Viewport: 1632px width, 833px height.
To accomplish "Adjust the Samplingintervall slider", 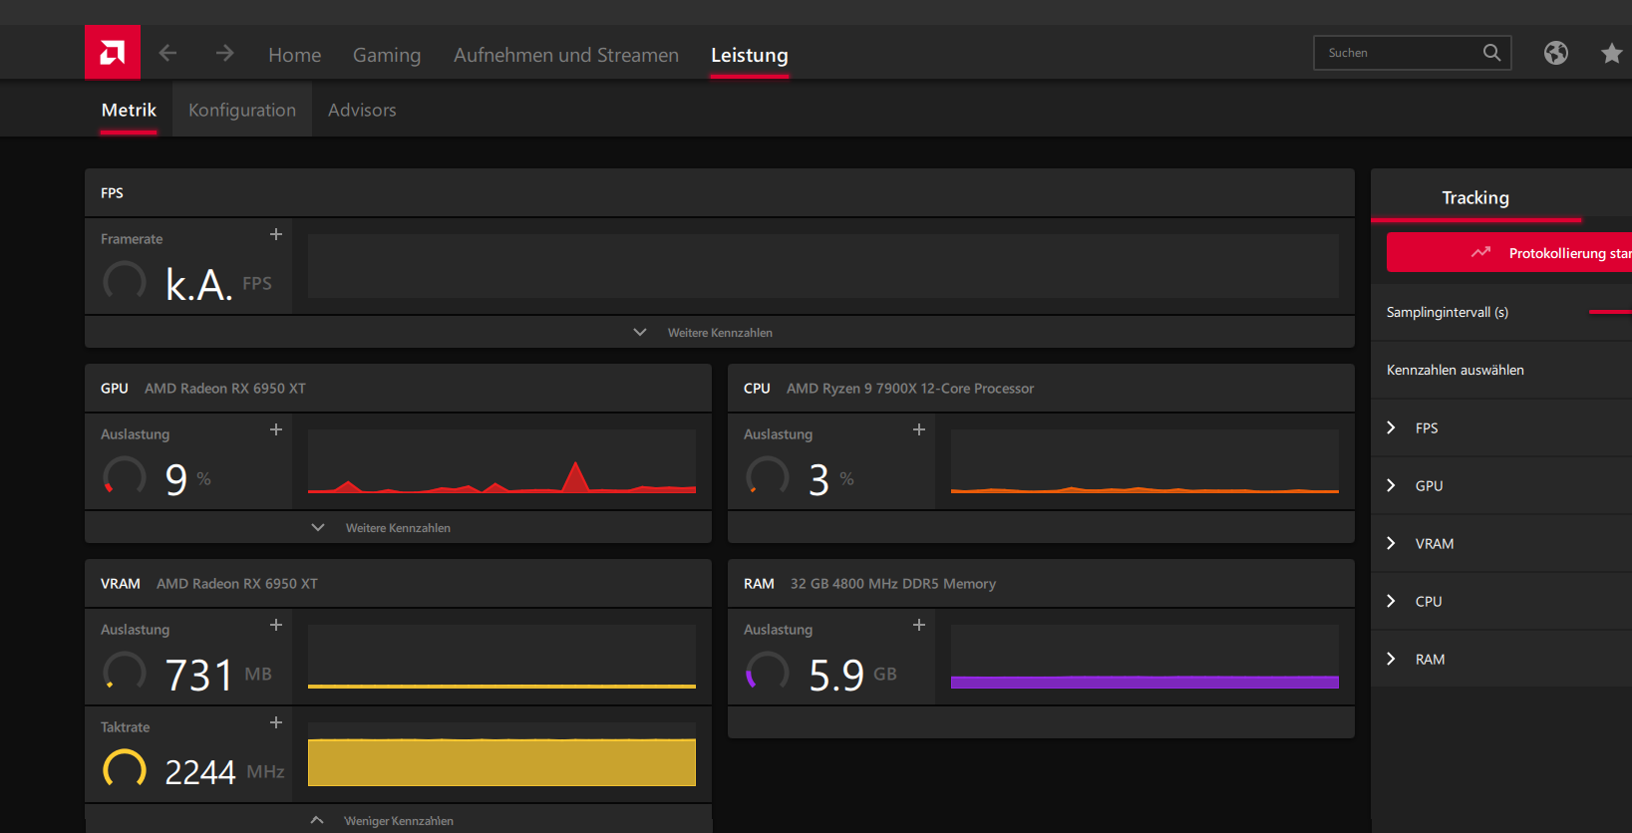I will point(1610,312).
